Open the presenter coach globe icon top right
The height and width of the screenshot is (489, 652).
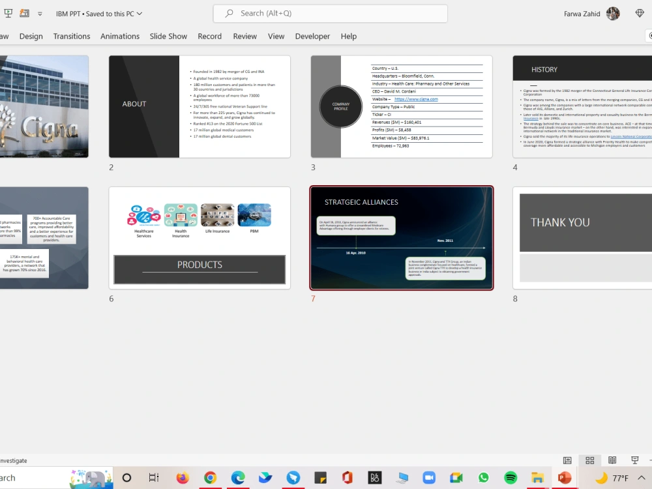[640, 13]
